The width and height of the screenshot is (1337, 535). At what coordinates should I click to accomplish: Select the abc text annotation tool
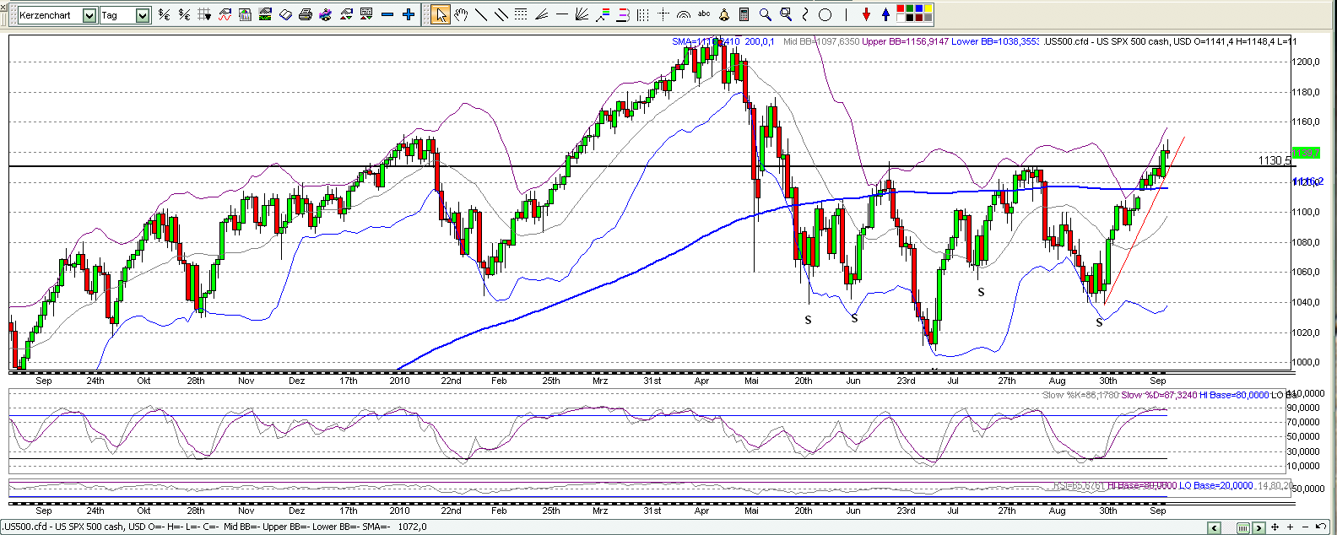(704, 14)
